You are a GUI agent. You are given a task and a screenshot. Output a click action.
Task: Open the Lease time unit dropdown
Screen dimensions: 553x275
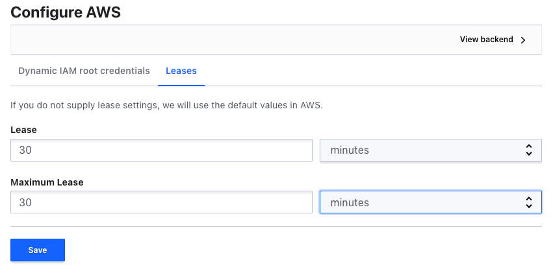coord(430,150)
